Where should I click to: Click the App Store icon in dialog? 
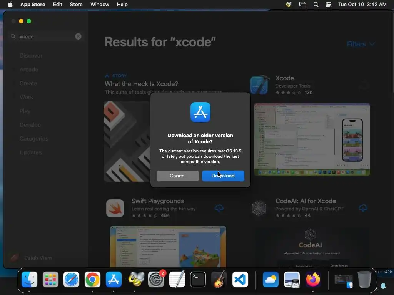pyautogui.click(x=200, y=112)
